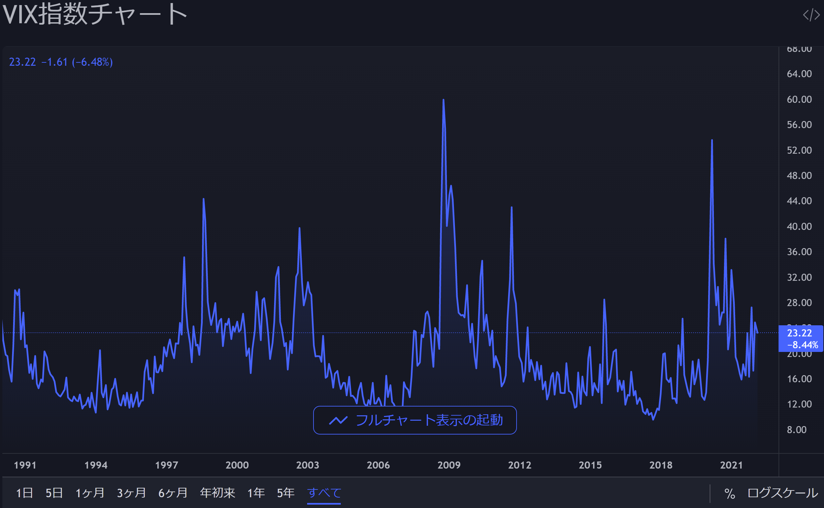This screenshot has width=824, height=508.
Task: Select the すべて range tab
Action: coord(324,493)
